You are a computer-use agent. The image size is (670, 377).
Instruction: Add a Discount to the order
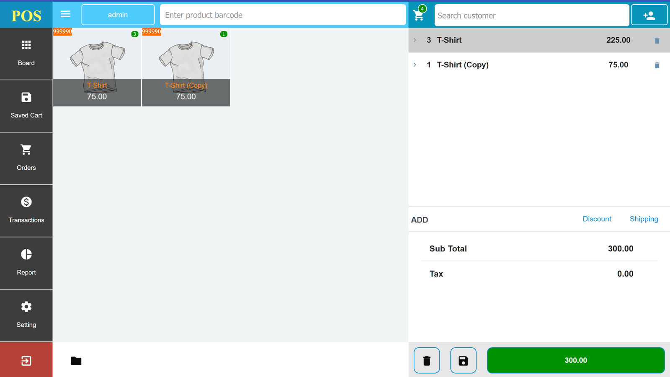point(597,219)
